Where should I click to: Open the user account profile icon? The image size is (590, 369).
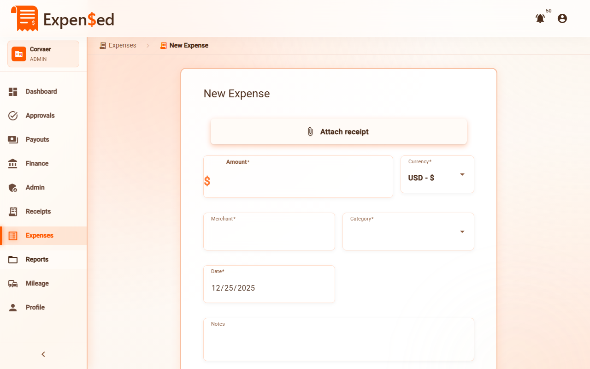[x=562, y=18]
